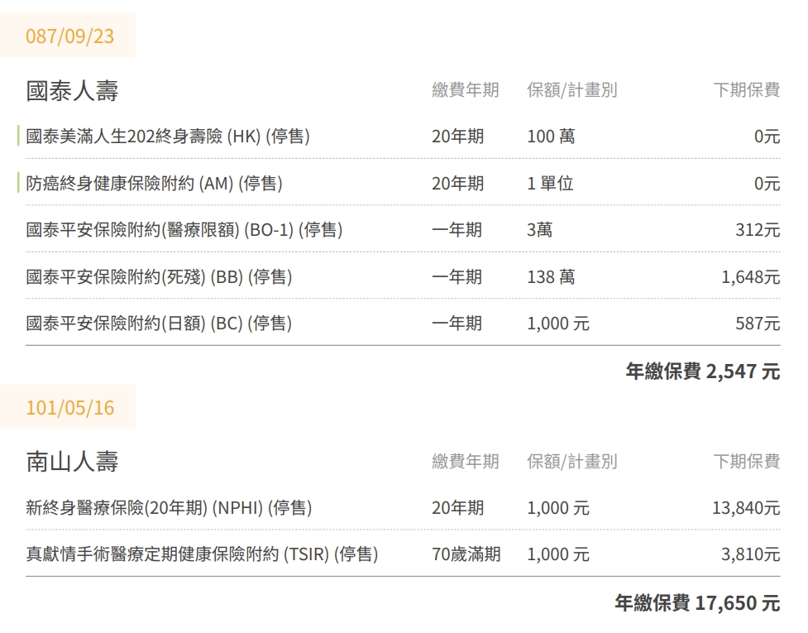This screenshot has height=633, width=808.
Task: Select 20年期 term in the AM row
Action: pos(457,184)
